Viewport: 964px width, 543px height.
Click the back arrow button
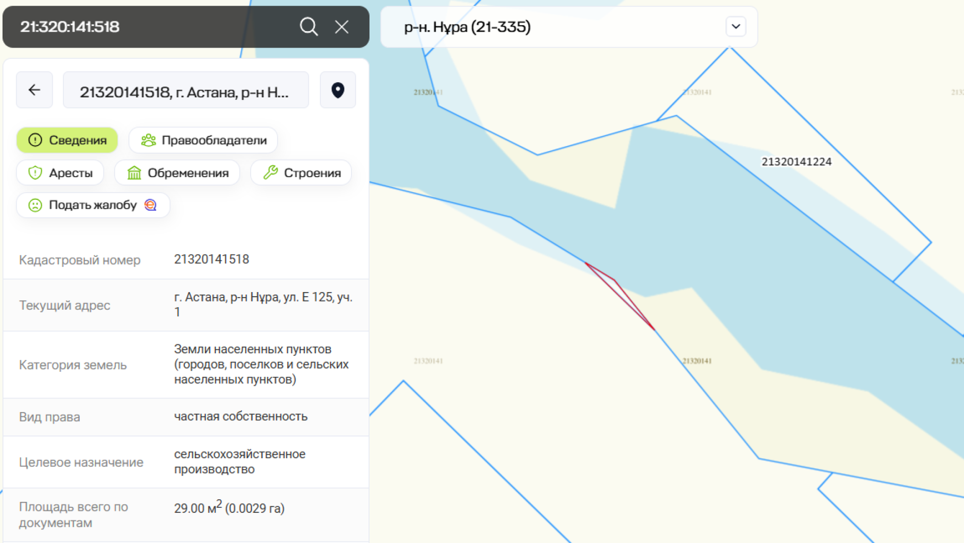tap(34, 90)
